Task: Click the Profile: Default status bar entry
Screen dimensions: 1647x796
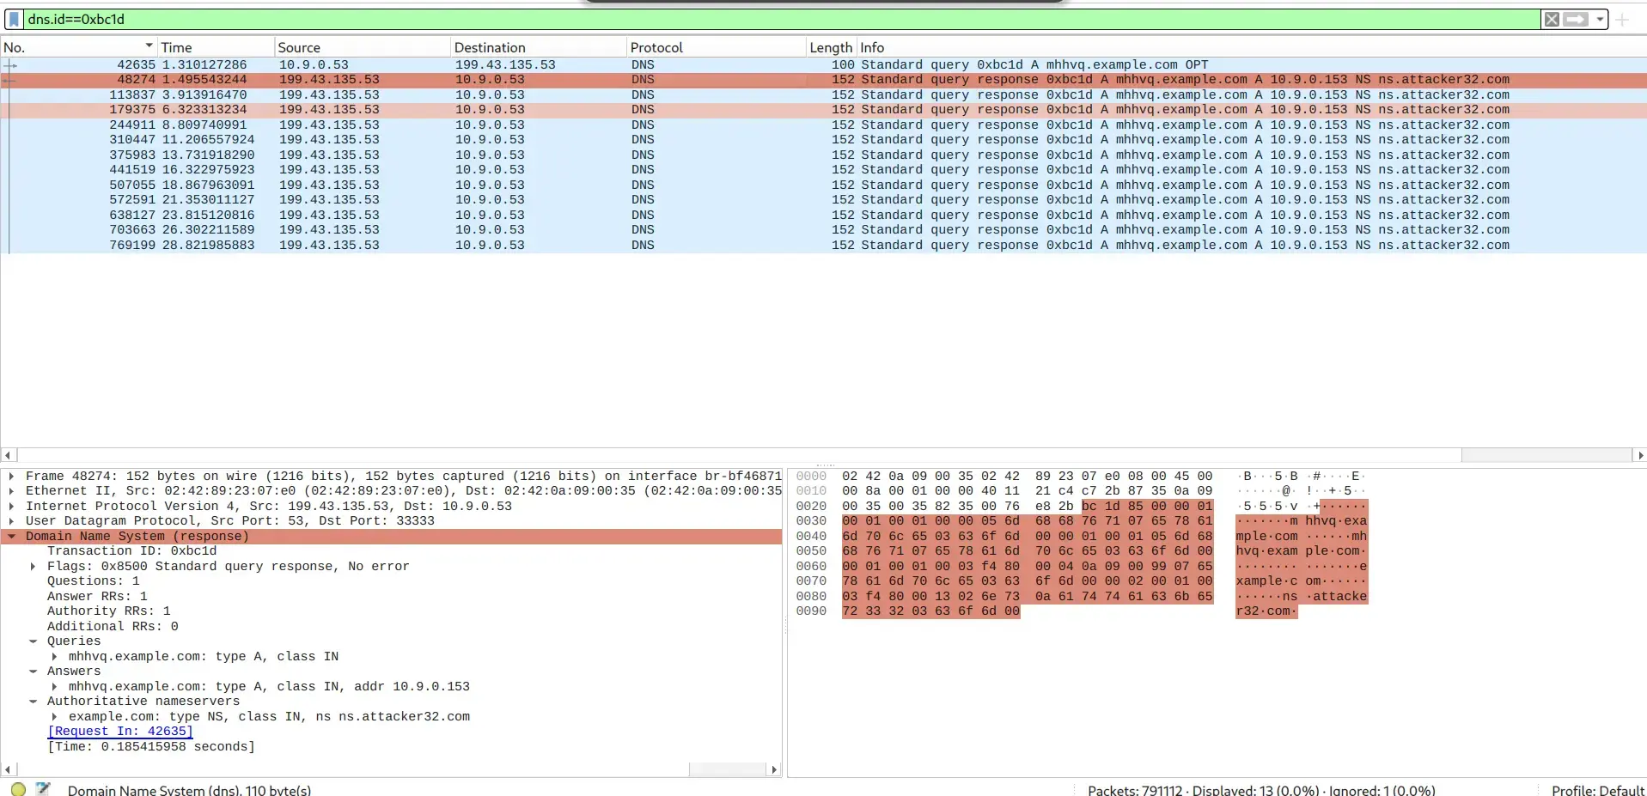Action: (x=1597, y=789)
